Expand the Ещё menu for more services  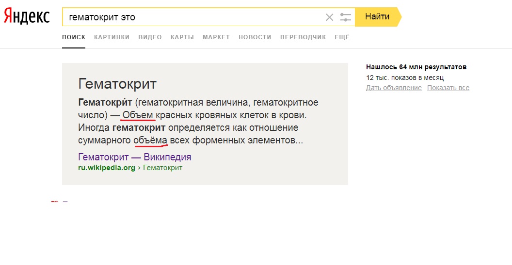(342, 37)
